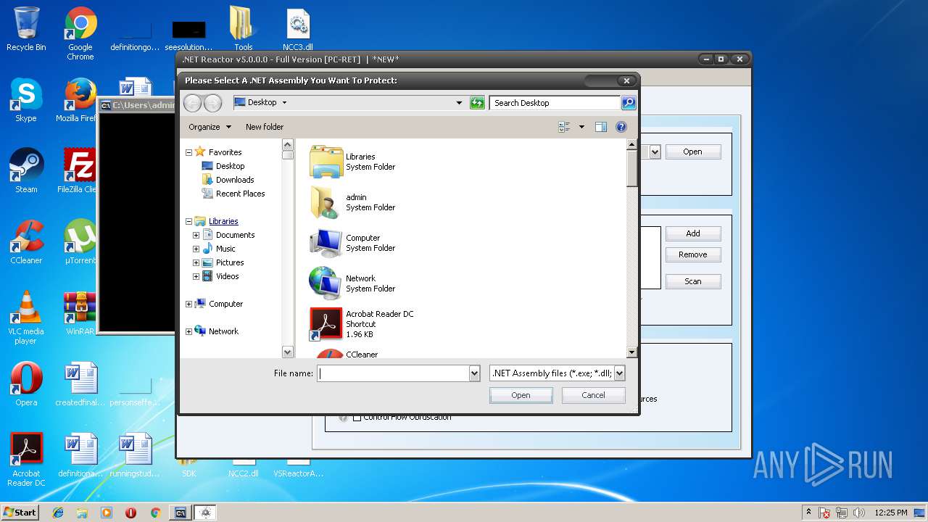
Task: Expand the Music library node
Action: click(x=196, y=249)
